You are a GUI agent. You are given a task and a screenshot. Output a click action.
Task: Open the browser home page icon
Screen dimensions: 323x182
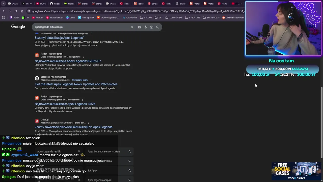tap(22, 11)
